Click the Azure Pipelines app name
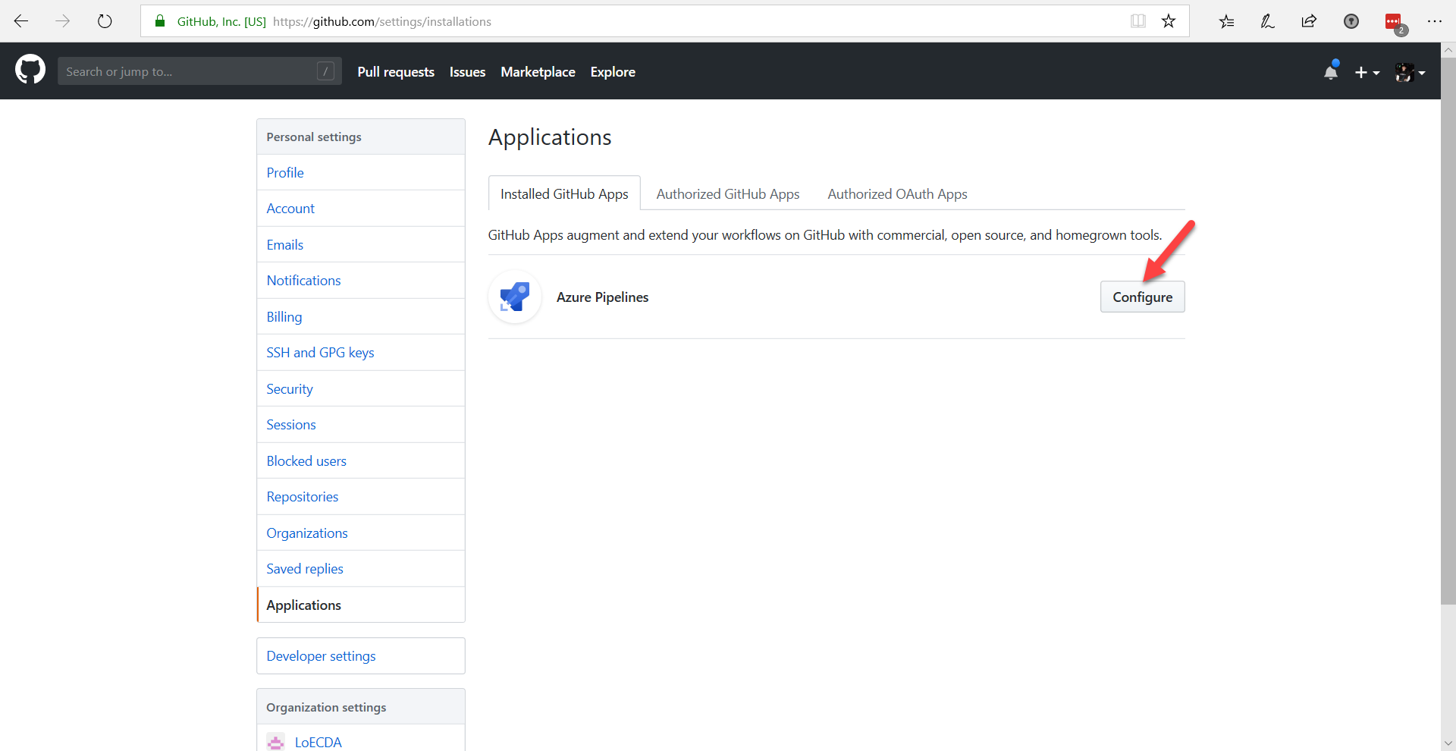This screenshot has height=751, width=1456. click(x=602, y=297)
